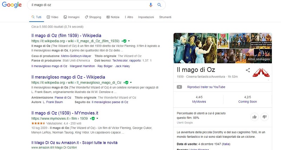Open 'Il meraviglioso mago di Oz - Wikipedia' result
The image size is (281, 150).
[68, 77]
